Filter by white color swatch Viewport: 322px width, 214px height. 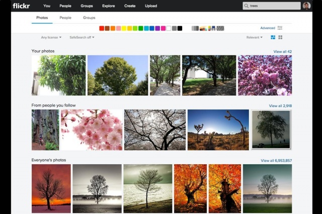click(169, 28)
